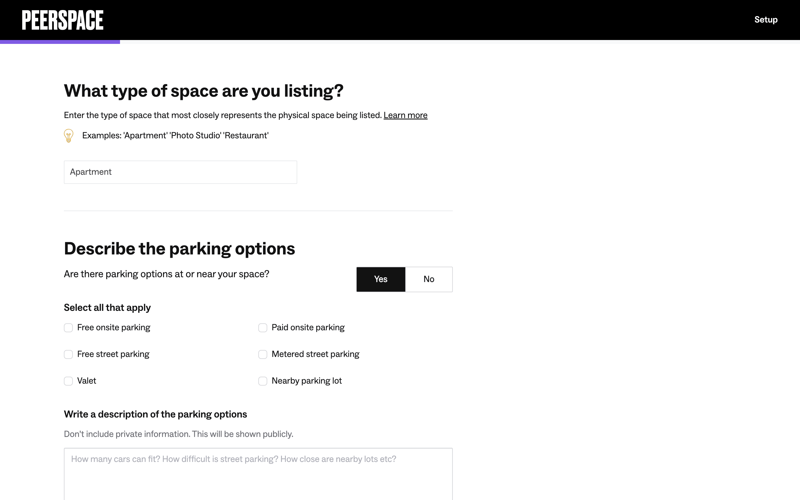800x500 pixels.
Task: Toggle the Valet checkbox
Action: tap(68, 381)
